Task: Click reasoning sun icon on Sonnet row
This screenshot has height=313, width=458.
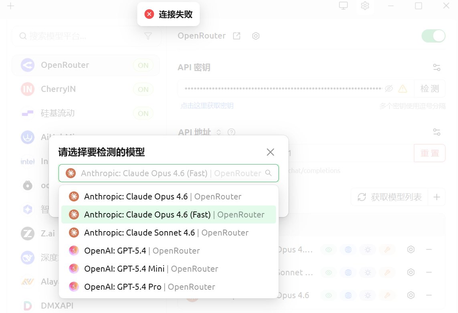Action: click(368, 272)
